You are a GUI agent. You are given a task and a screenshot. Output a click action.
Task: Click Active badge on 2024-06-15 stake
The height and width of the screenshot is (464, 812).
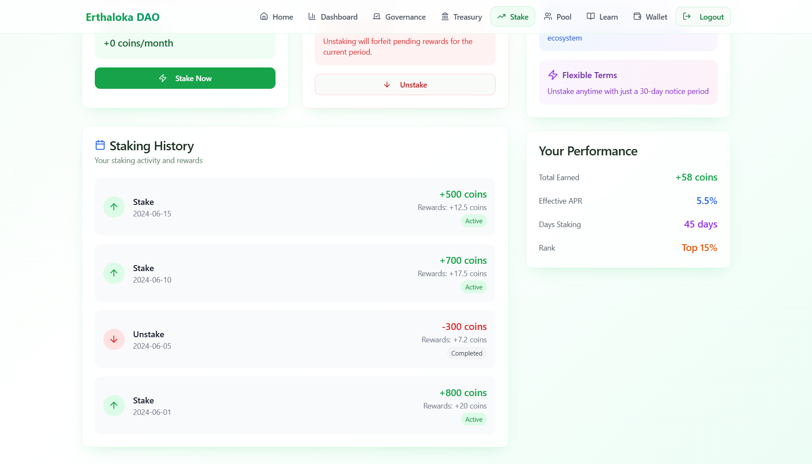coord(474,221)
